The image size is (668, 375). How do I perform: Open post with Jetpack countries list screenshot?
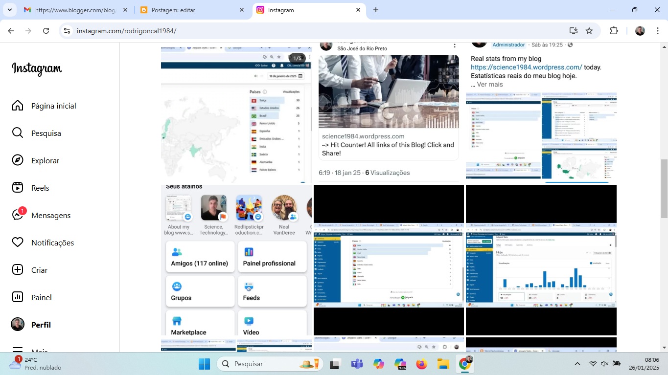389,260
